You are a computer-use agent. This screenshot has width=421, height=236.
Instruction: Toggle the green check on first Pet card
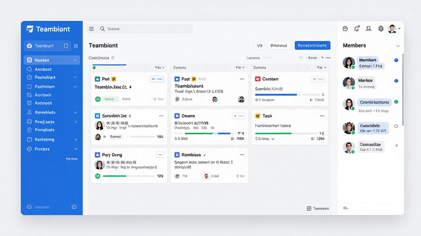[98, 99]
